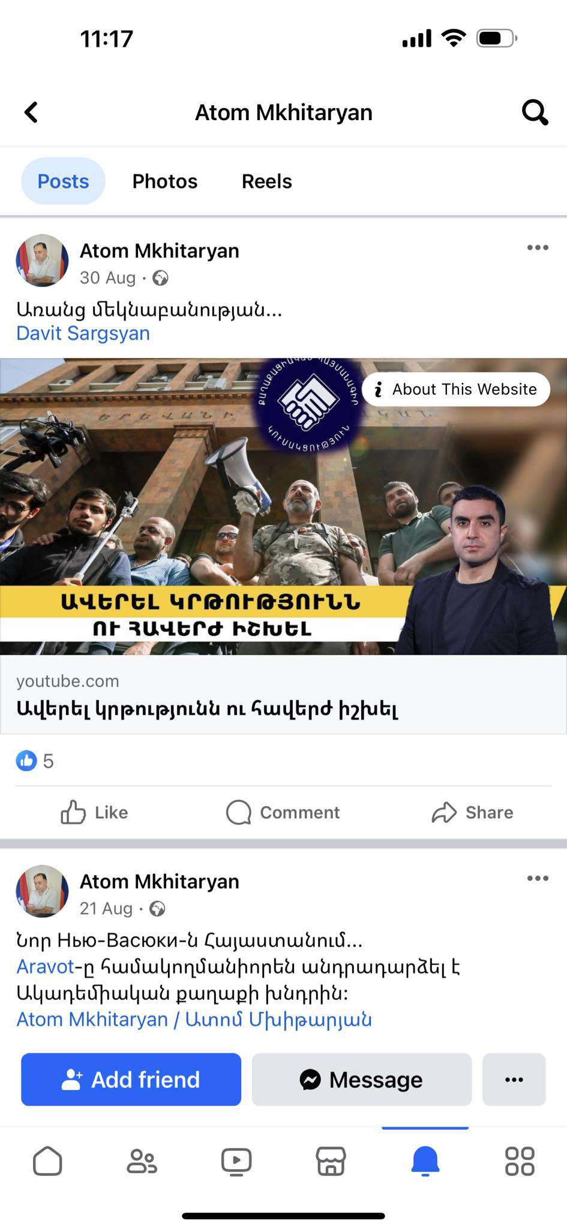The width and height of the screenshot is (567, 1230).
Task: Open the Friends tab icon
Action: pyautogui.click(x=142, y=1161)
